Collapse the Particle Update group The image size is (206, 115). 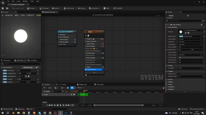(86, 58)
